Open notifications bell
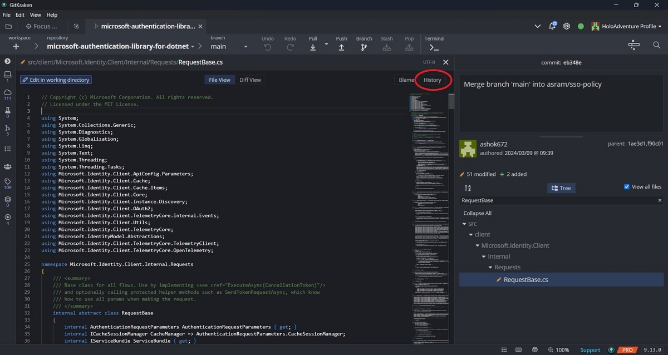The image size is (668, 355). (x=553, y=26)
